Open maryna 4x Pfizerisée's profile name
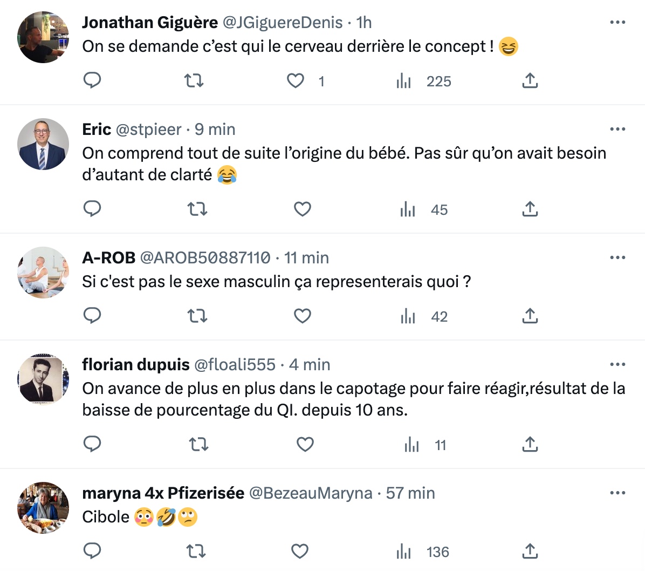Viewport: 645px width, 571px height. tap(163, 493)
